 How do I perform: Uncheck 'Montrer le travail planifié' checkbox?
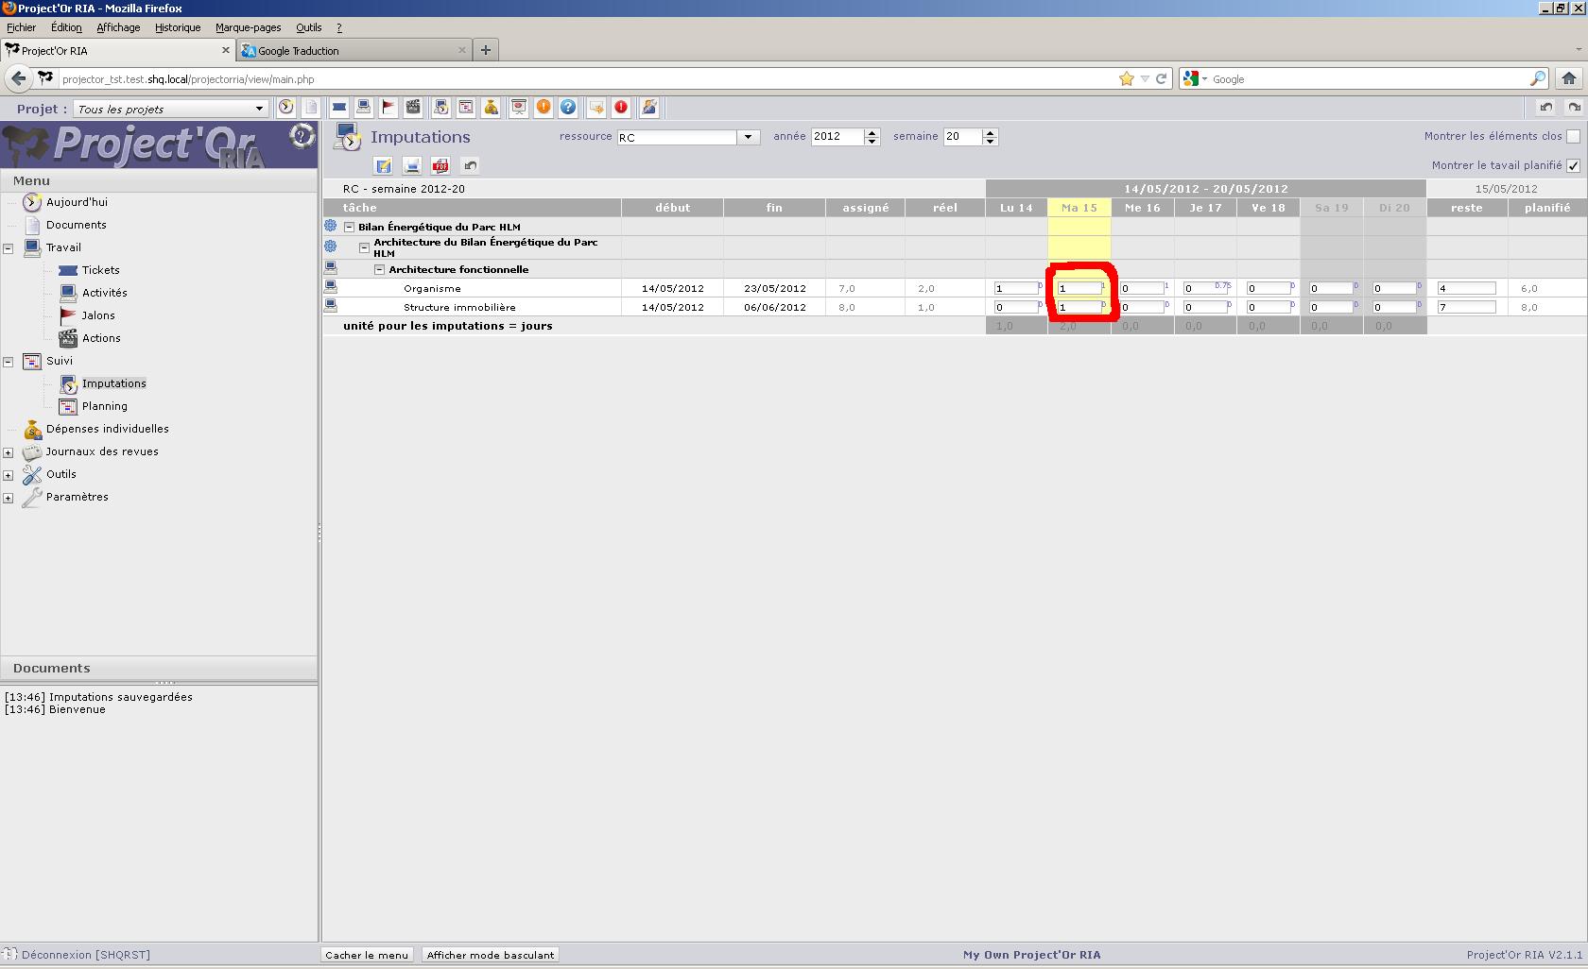pyautogui.click(x=1573, y=166)
